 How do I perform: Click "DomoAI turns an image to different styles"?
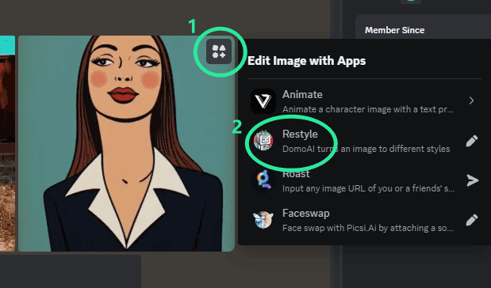[366, 149]
